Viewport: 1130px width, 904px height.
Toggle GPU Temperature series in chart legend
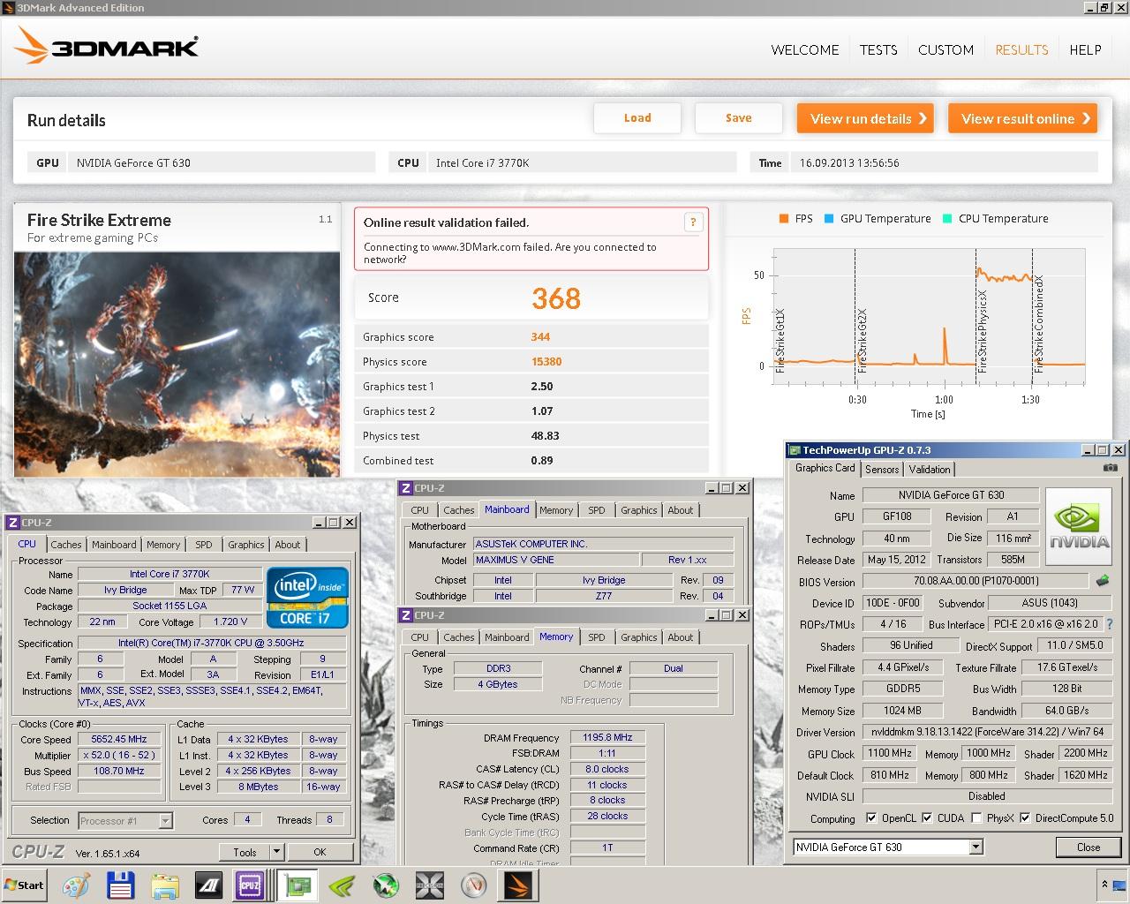pos(878,219)
